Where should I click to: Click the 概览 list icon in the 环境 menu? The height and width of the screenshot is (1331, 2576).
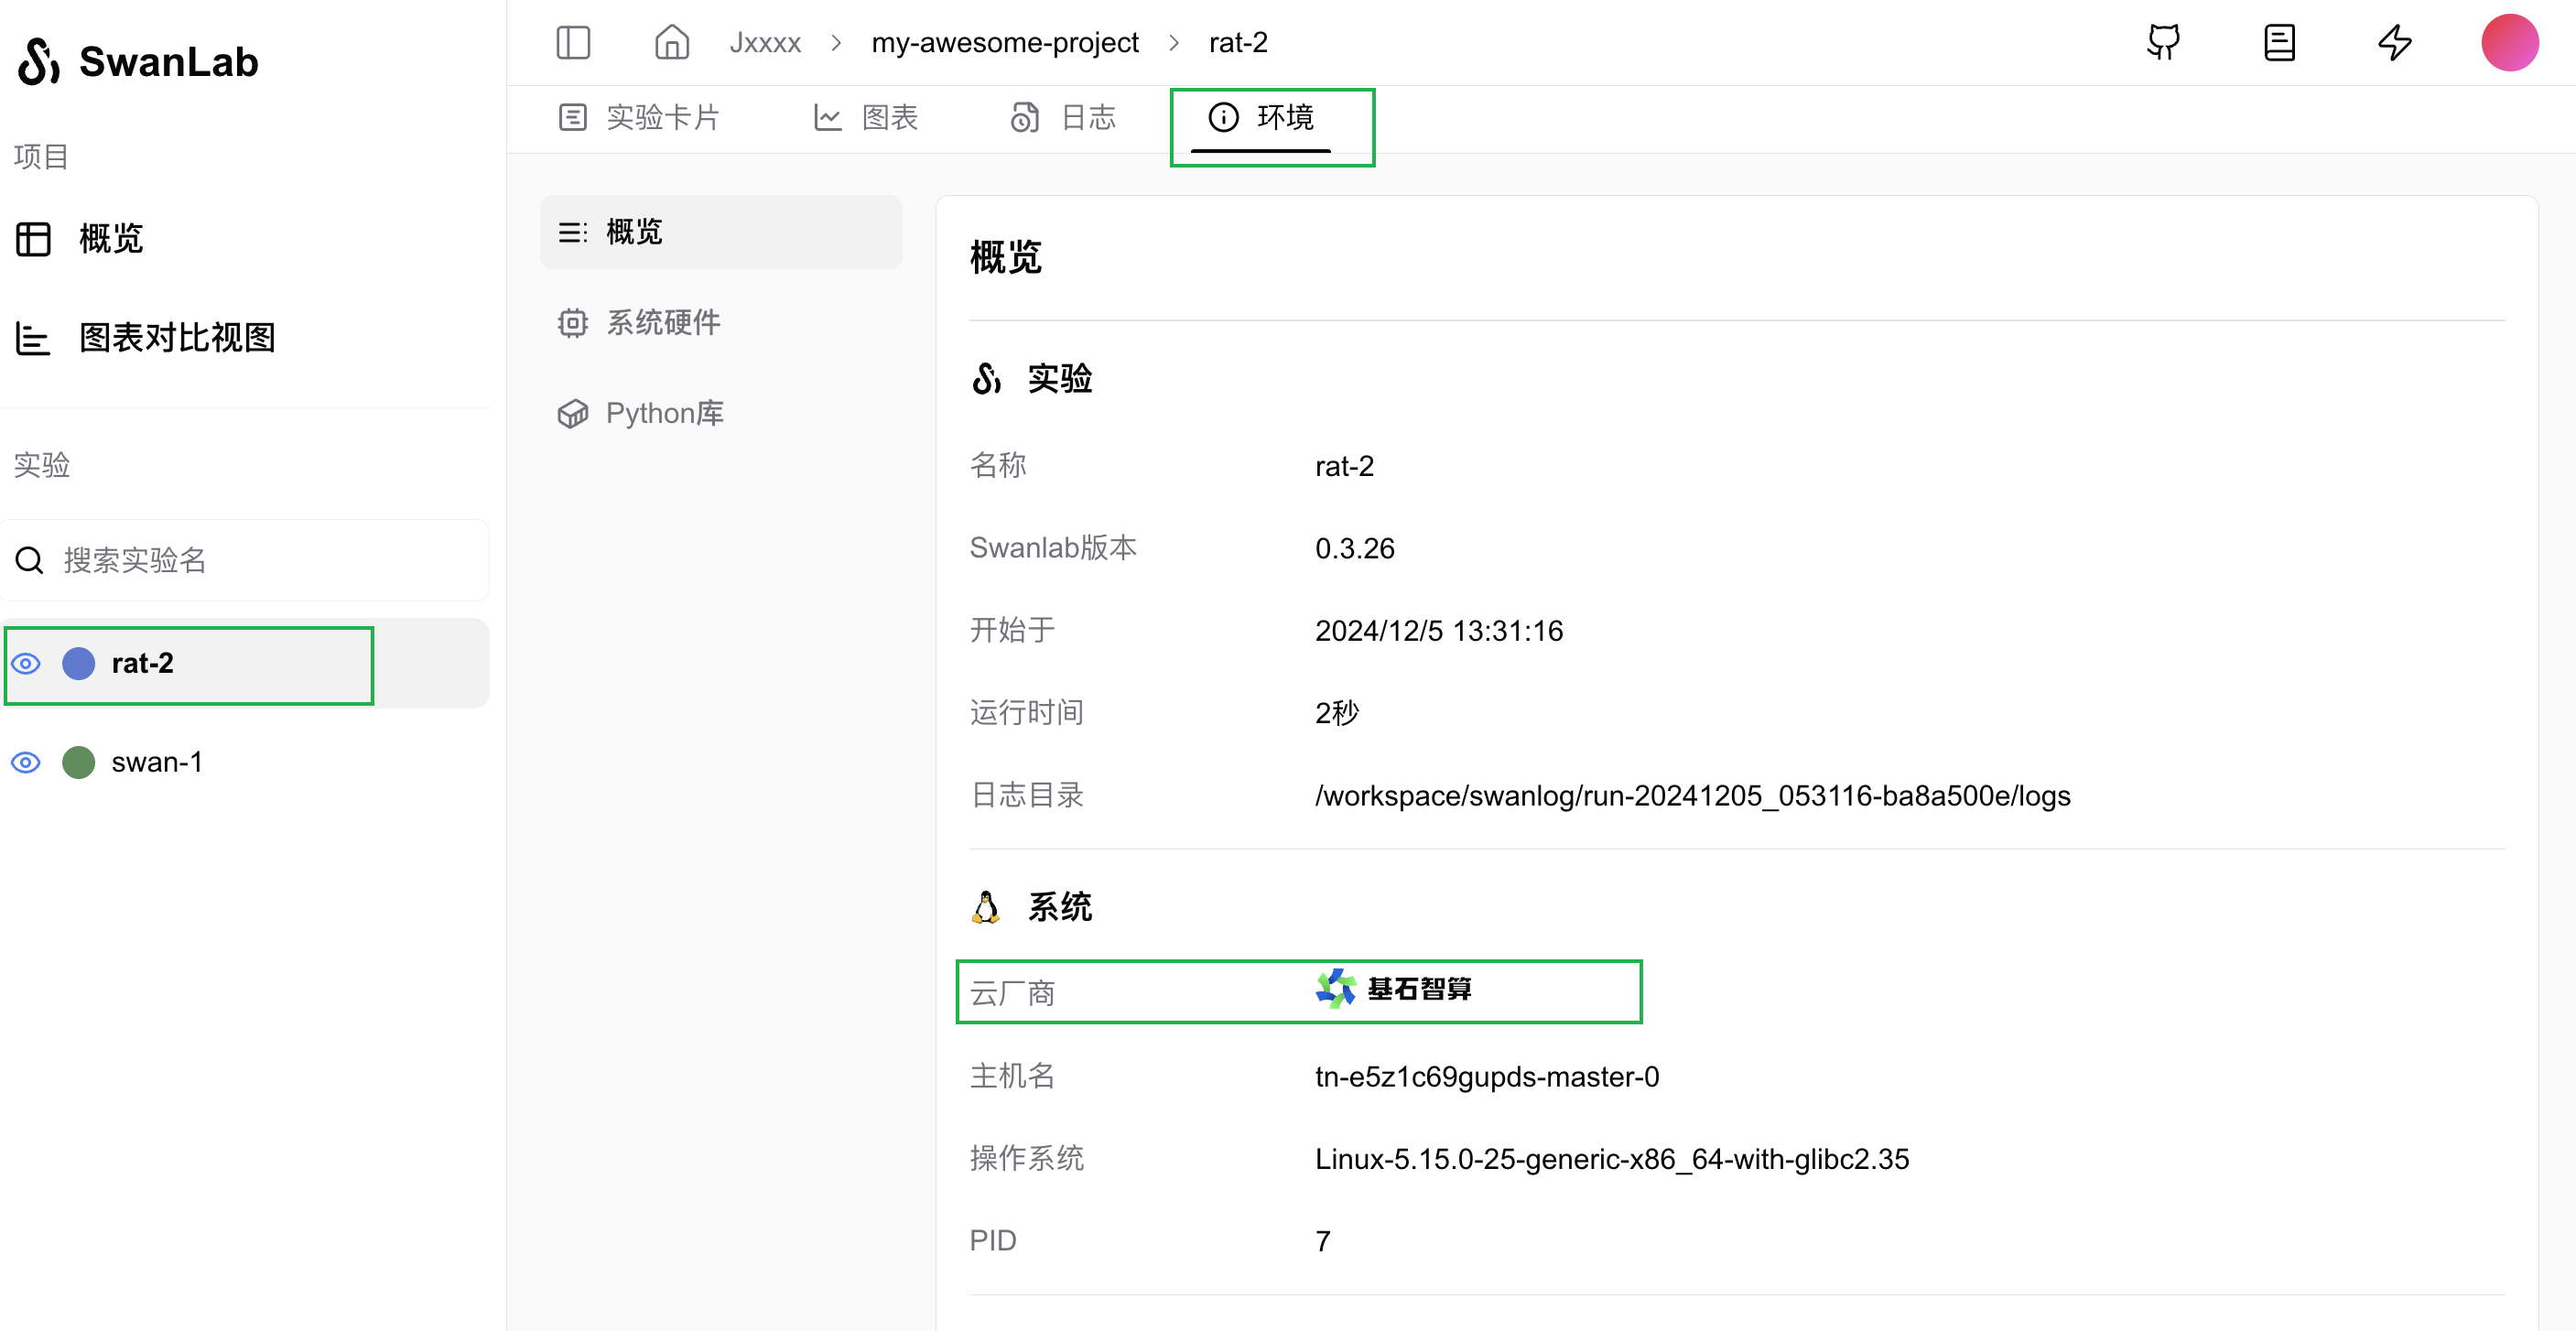pyautogui.click(x=573, y=232)
